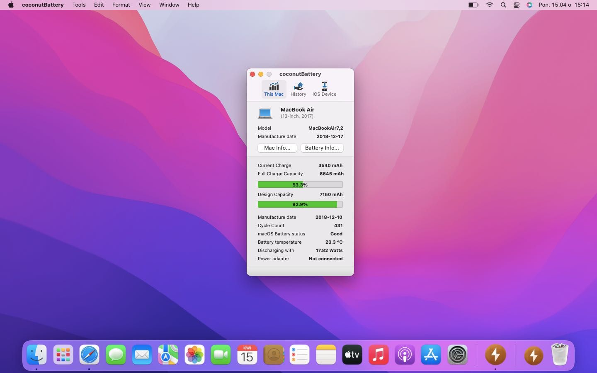
Task: Click the 6645 mAh full charge value
Action: tap(331, 174)
